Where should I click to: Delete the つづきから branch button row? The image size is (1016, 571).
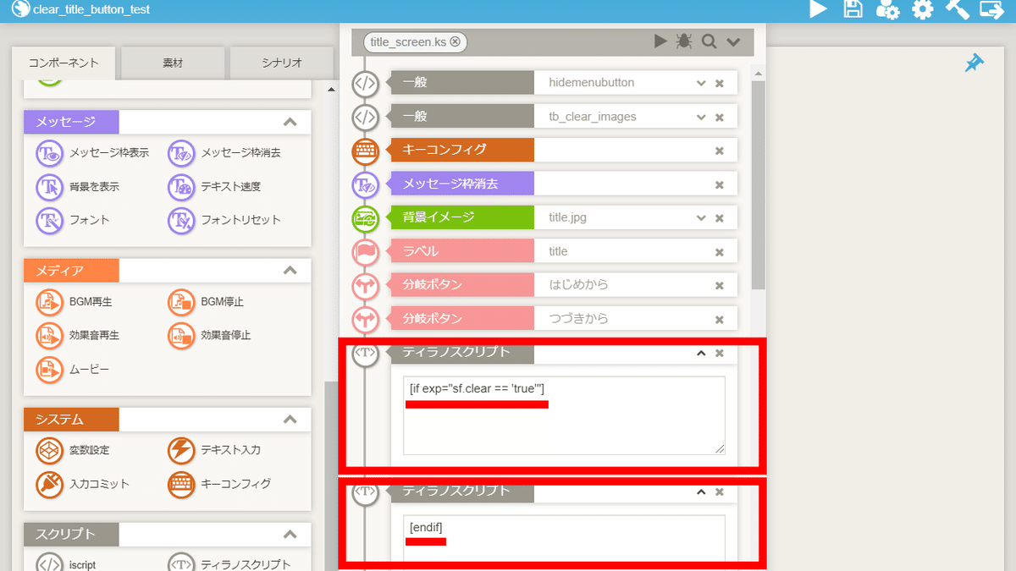pyautogui.click(x=720, y=320)
